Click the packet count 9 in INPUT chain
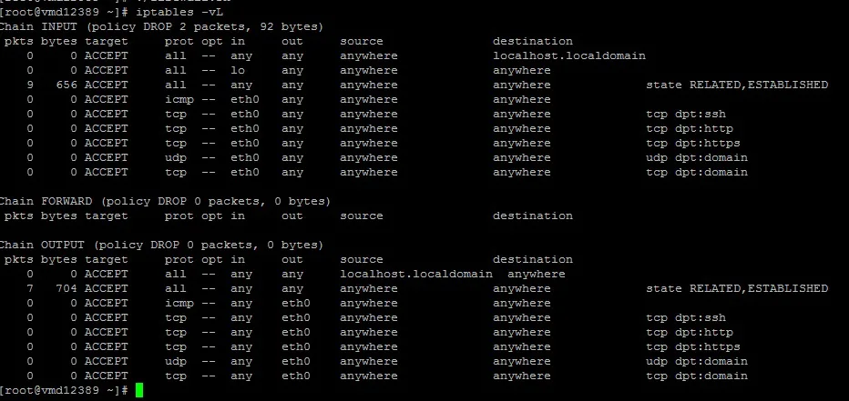Viewport: 849px width, 401px height. coord(30,85)
